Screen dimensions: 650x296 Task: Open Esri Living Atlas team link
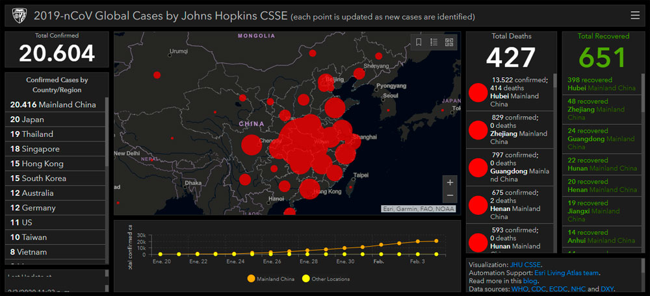[x=566, y=273]
